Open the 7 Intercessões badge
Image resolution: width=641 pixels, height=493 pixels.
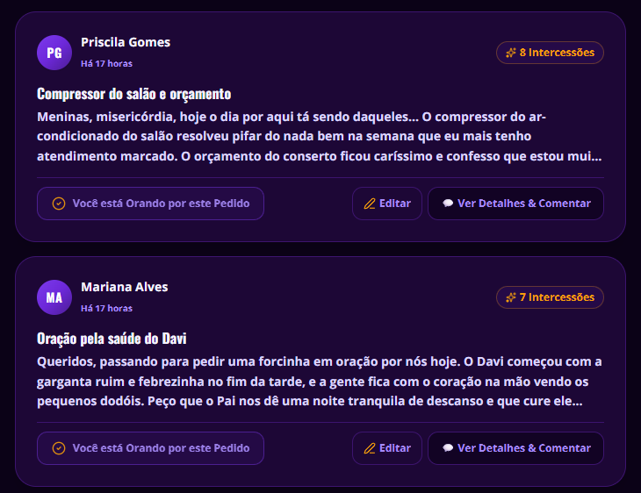(550, 297)
